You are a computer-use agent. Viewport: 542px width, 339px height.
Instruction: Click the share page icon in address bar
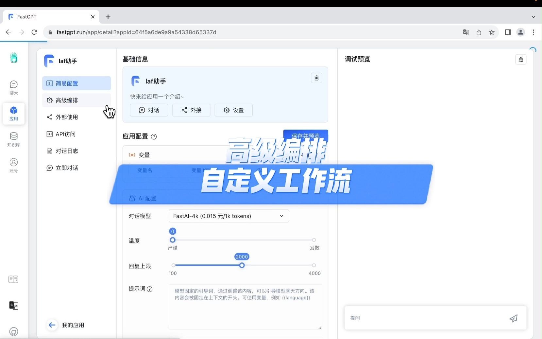coord(479,32)
